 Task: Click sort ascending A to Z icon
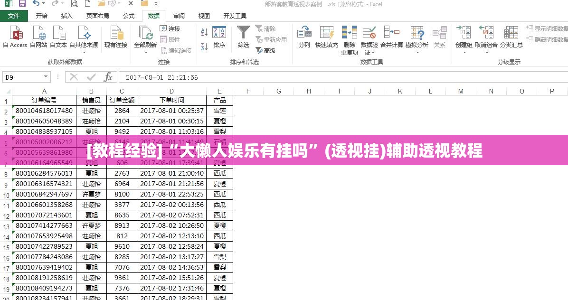point(204,32)
